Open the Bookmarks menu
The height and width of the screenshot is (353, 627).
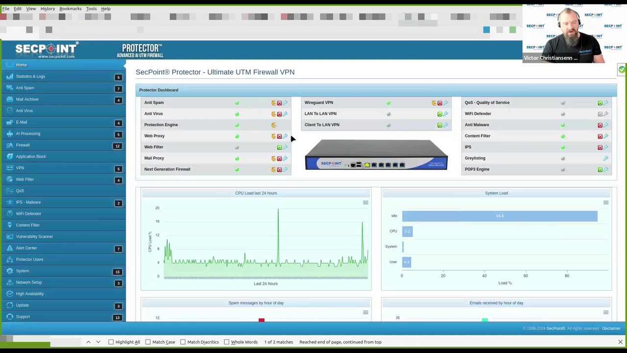click(71, 8)
